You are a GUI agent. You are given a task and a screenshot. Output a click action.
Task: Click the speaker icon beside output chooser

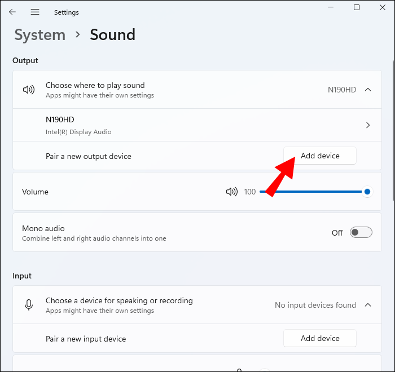[x=28, y=90]
